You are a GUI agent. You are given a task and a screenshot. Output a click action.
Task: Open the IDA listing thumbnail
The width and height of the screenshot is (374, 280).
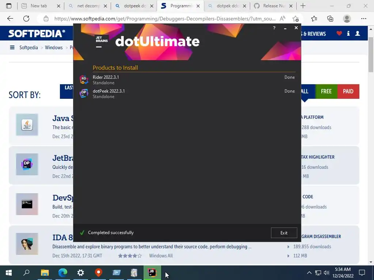pyautogui.click(x=27, y=244)
